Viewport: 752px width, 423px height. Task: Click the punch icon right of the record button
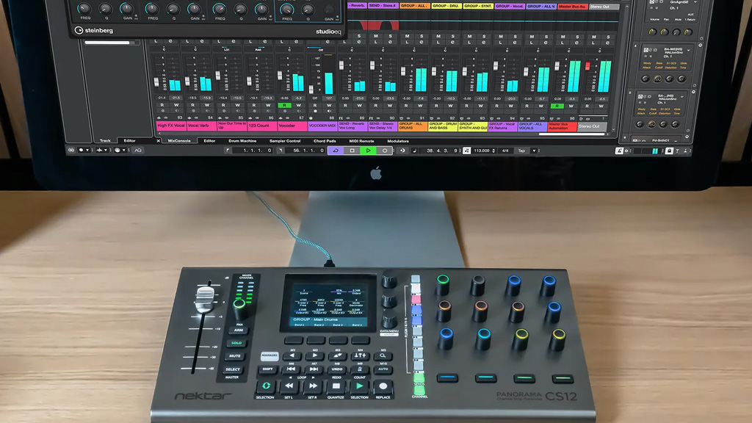point(402,151)
